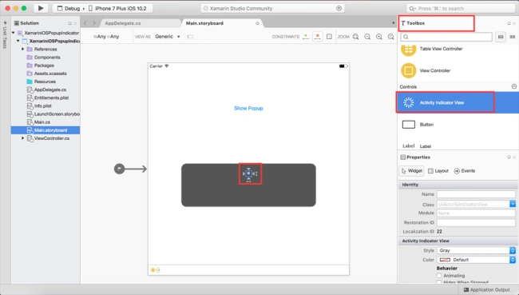This screenshot has height=295, width=519.
Task: Select View Controller icon in Toolbox
Action: [x=409, y=70]
